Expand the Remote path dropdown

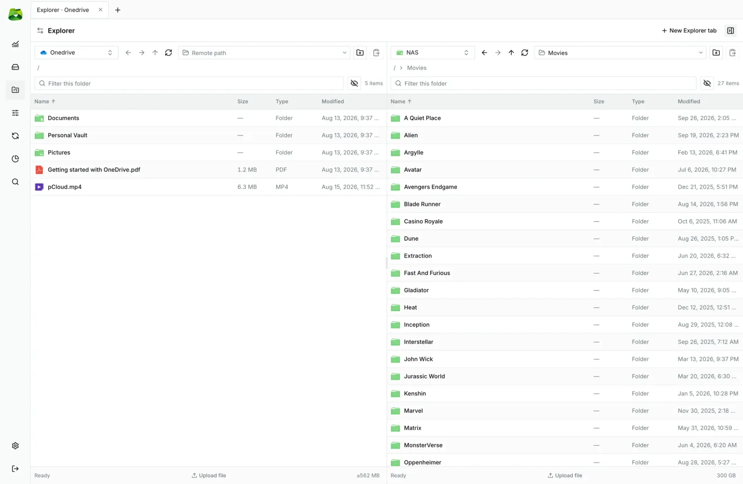pyautogui.click(x=345, y=53)
